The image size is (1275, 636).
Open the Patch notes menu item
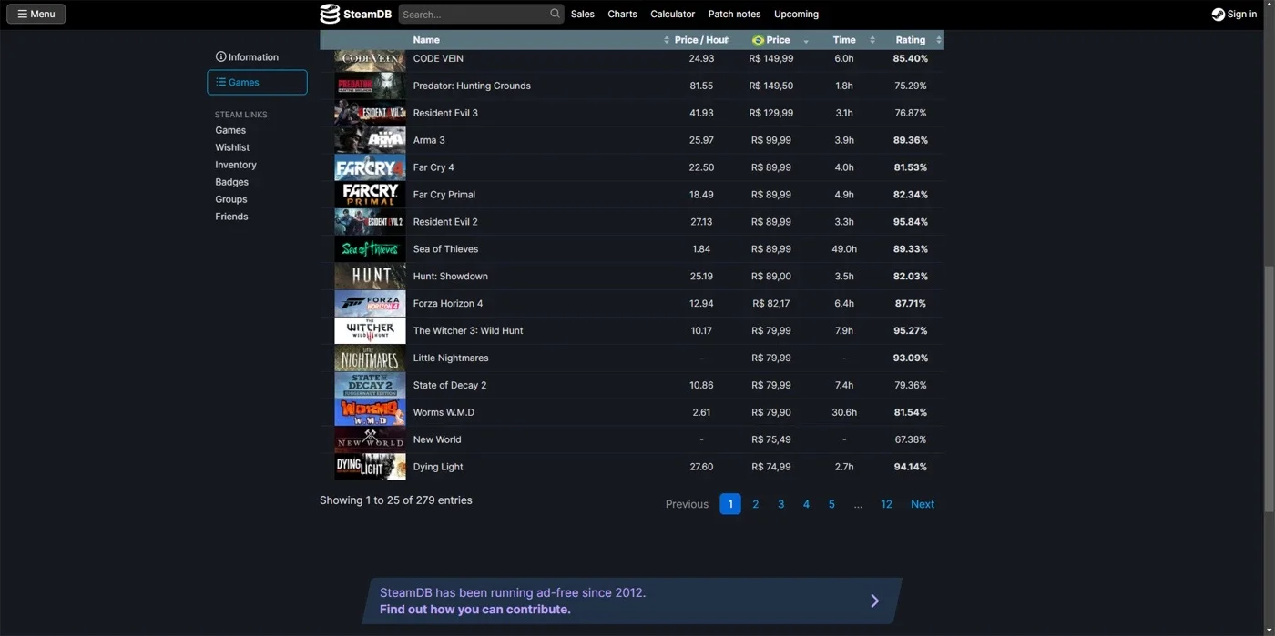pos(734,14)
